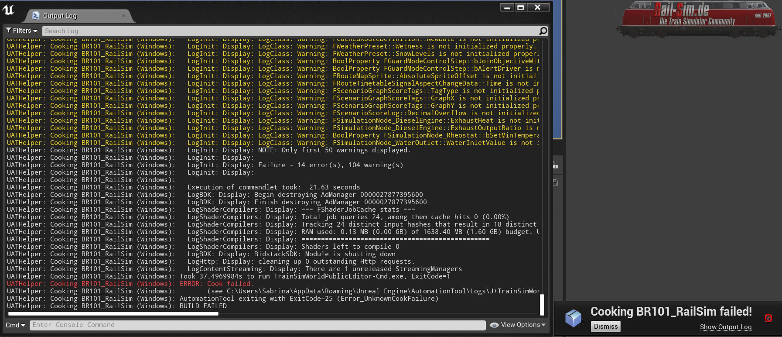Open the Filters dropdown

coord(22,31)
